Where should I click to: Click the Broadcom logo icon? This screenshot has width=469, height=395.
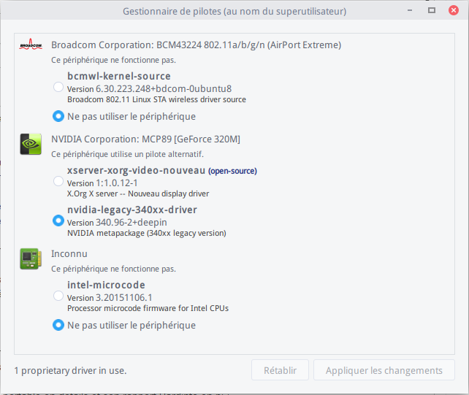click(x=31, y=45)
